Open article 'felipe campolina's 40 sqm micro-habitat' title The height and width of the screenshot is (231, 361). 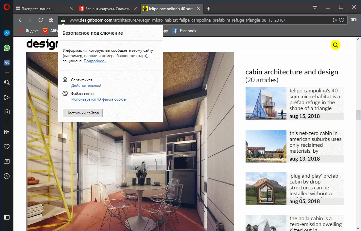(x=315, y=100)
